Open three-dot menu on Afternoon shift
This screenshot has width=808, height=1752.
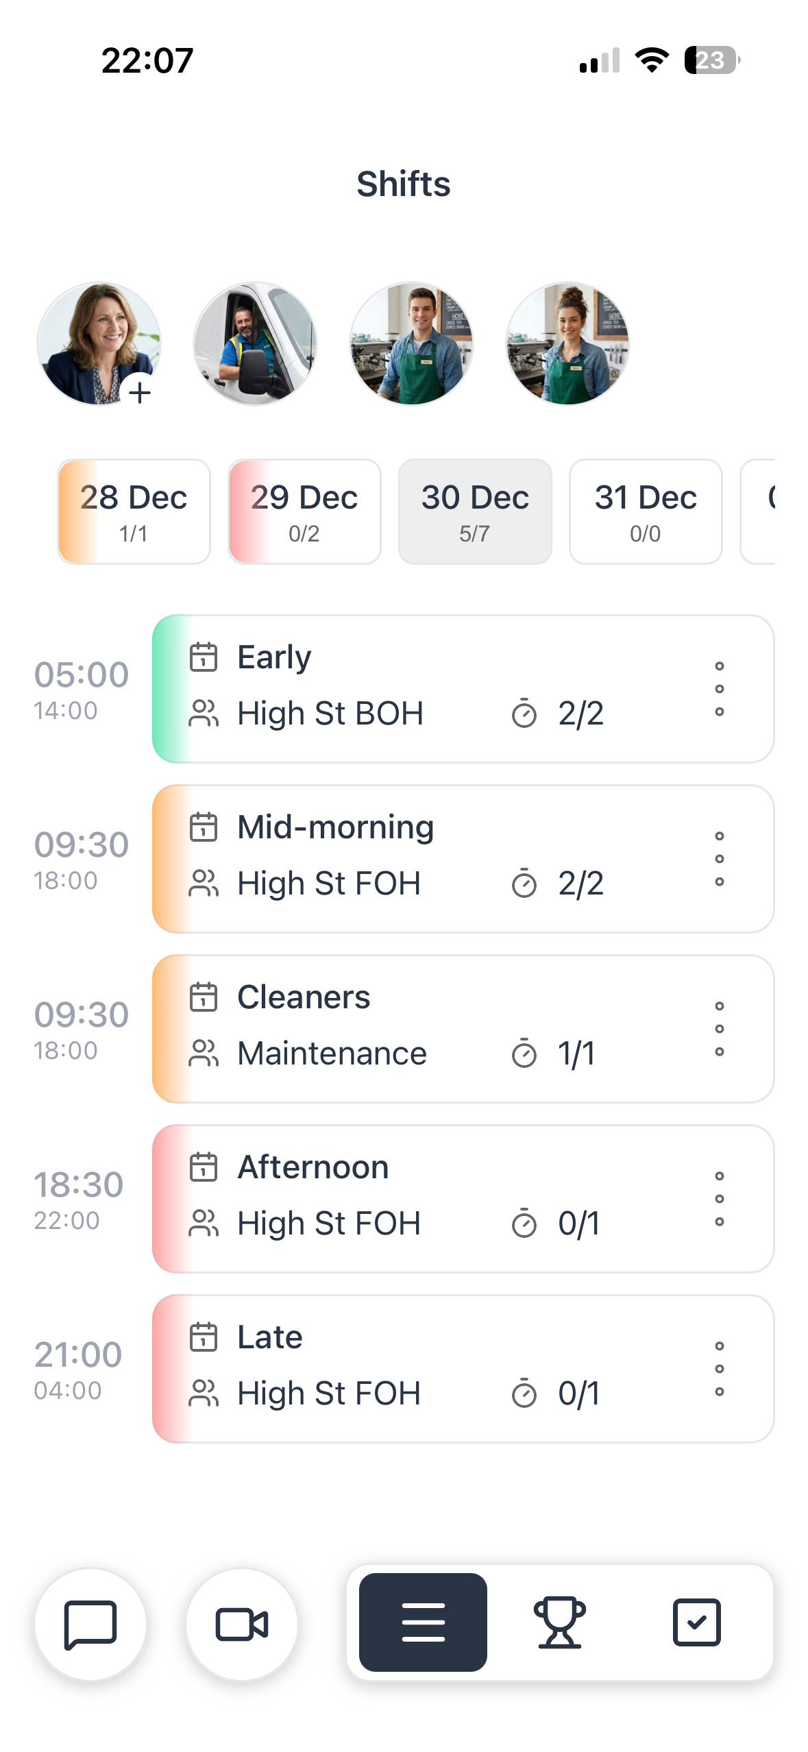[x=719, y=1199]
